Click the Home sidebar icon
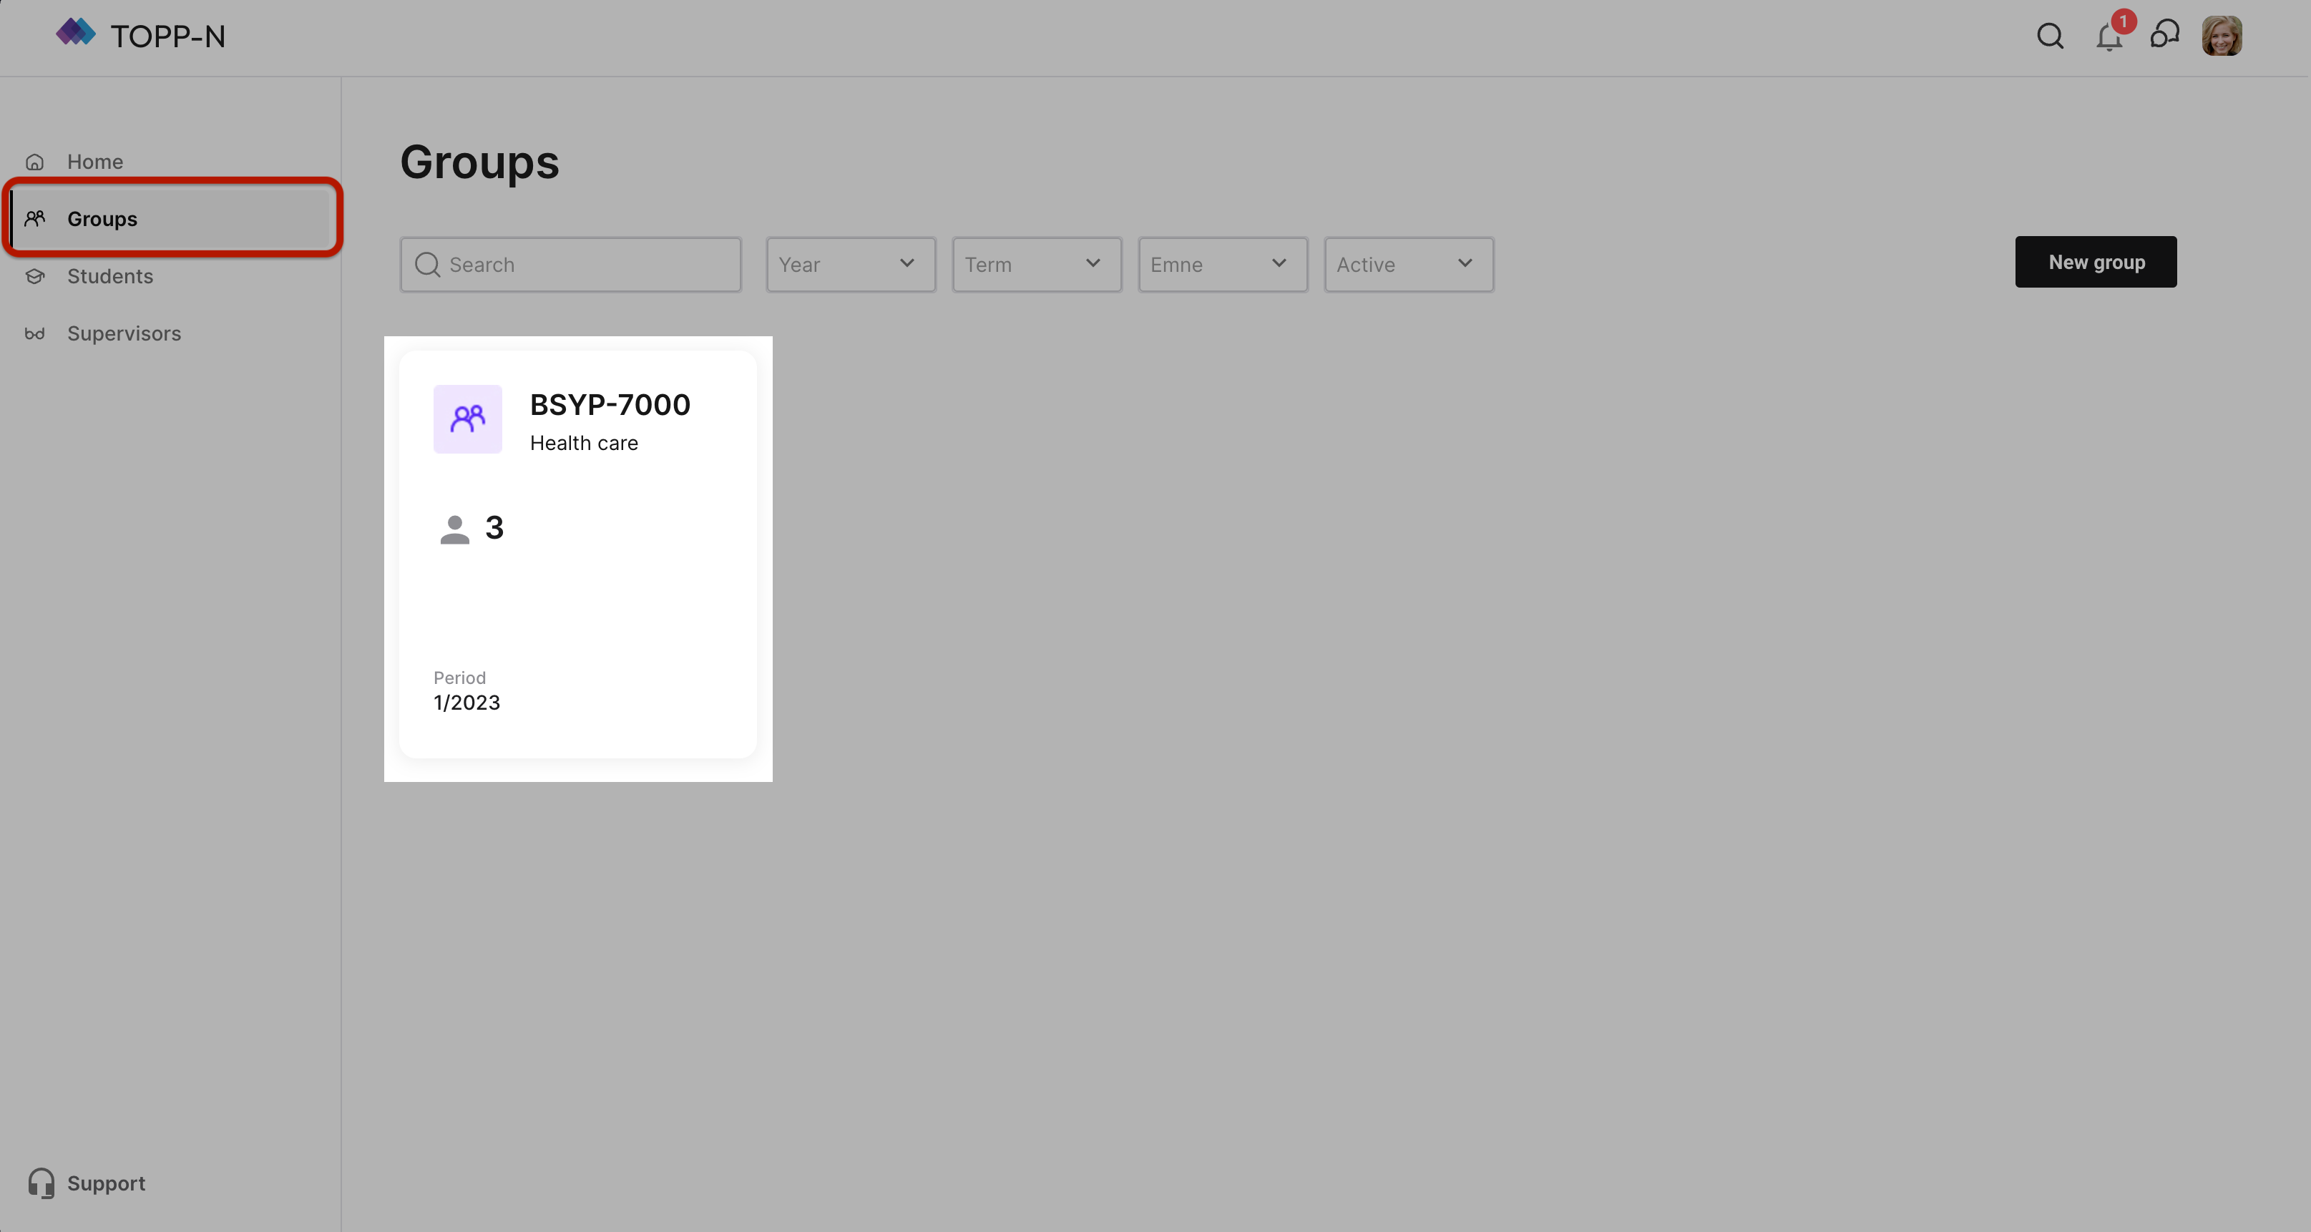Image resolution: width=2311 pixels, height=1232 pixels. (x=35, y=162)
